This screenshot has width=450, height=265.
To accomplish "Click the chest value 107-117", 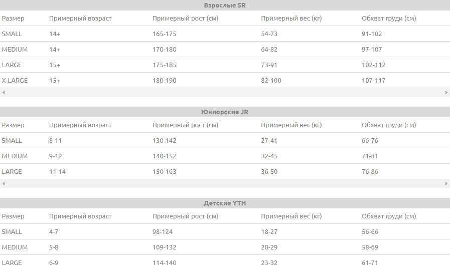I will [374, 81].
